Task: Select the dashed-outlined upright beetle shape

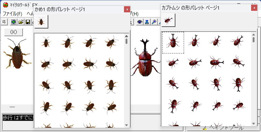Action: [173, 43]
